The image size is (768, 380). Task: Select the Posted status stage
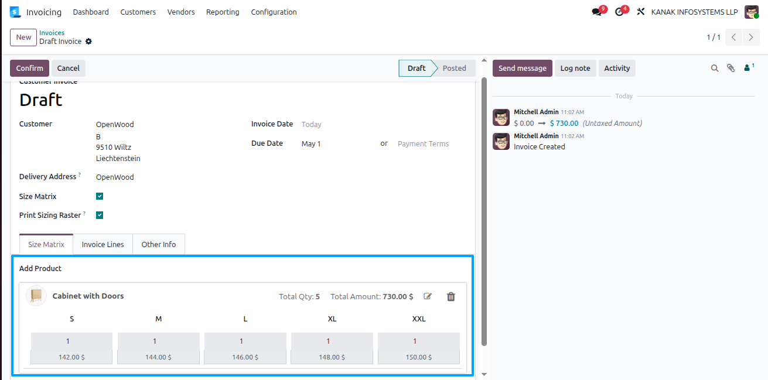[x=455, y=68]
